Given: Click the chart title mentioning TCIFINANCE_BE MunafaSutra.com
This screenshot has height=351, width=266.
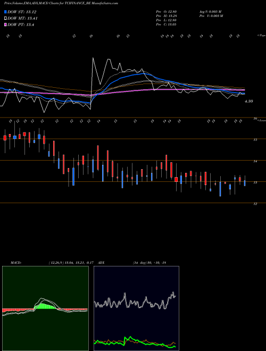Looking at the screenshot, I should (x=61, y=3).
